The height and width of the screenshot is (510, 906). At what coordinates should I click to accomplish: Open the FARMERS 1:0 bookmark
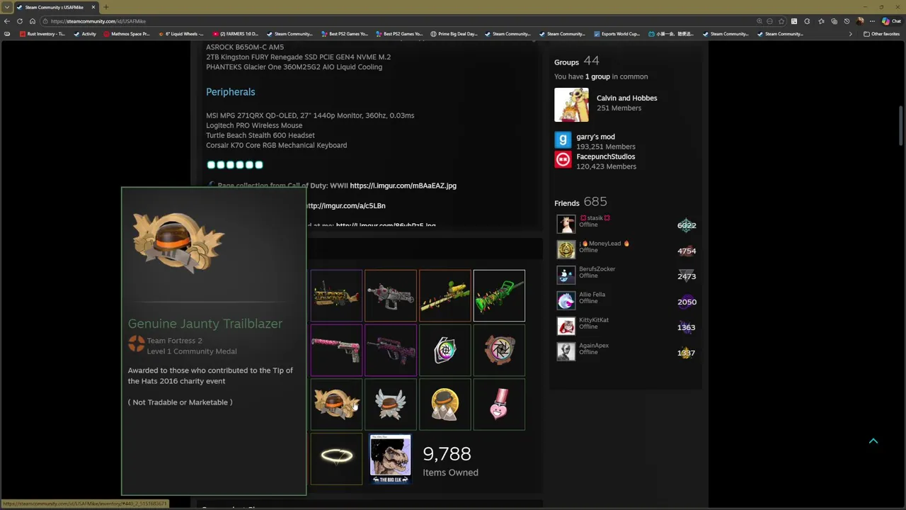[x=236, y=34]
